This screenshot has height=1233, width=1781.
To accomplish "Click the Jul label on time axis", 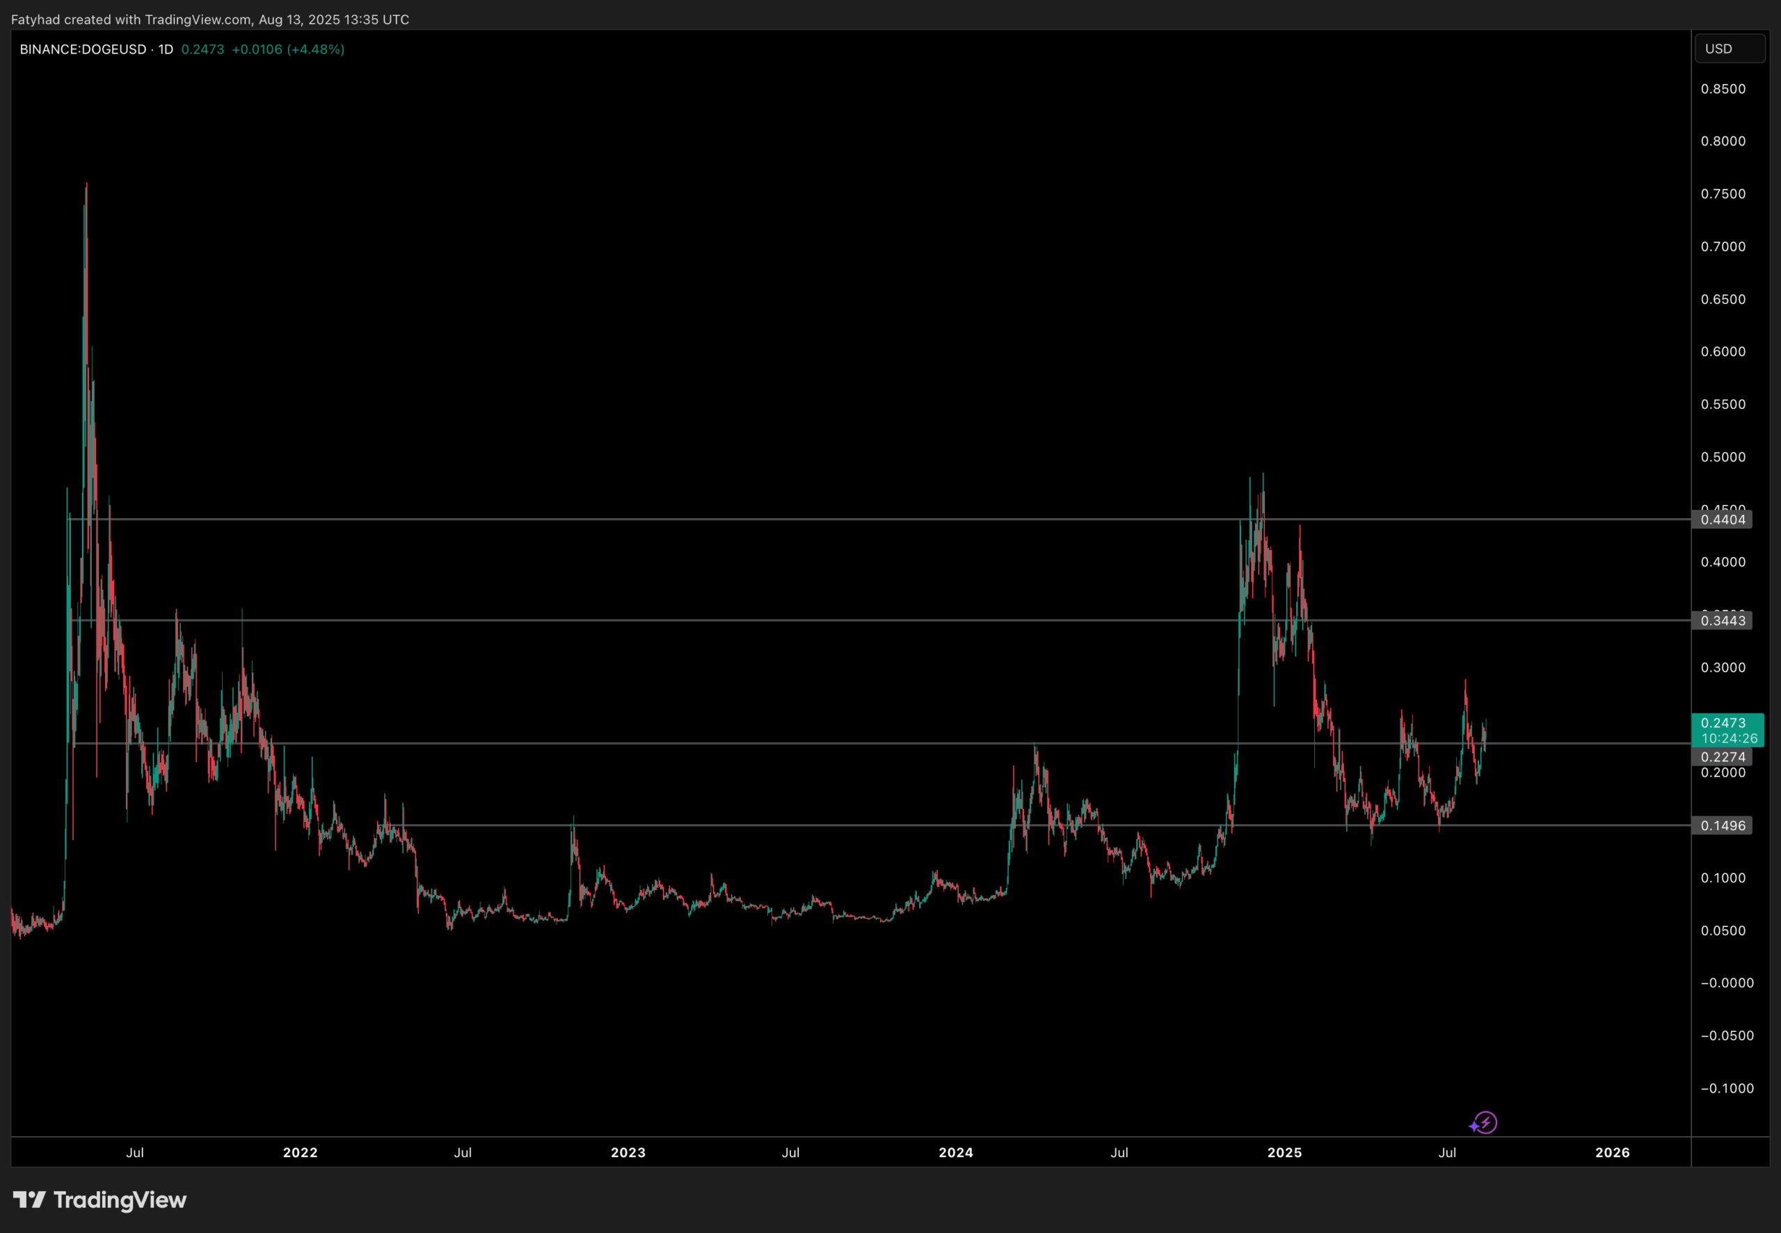I will point(135,1152).
